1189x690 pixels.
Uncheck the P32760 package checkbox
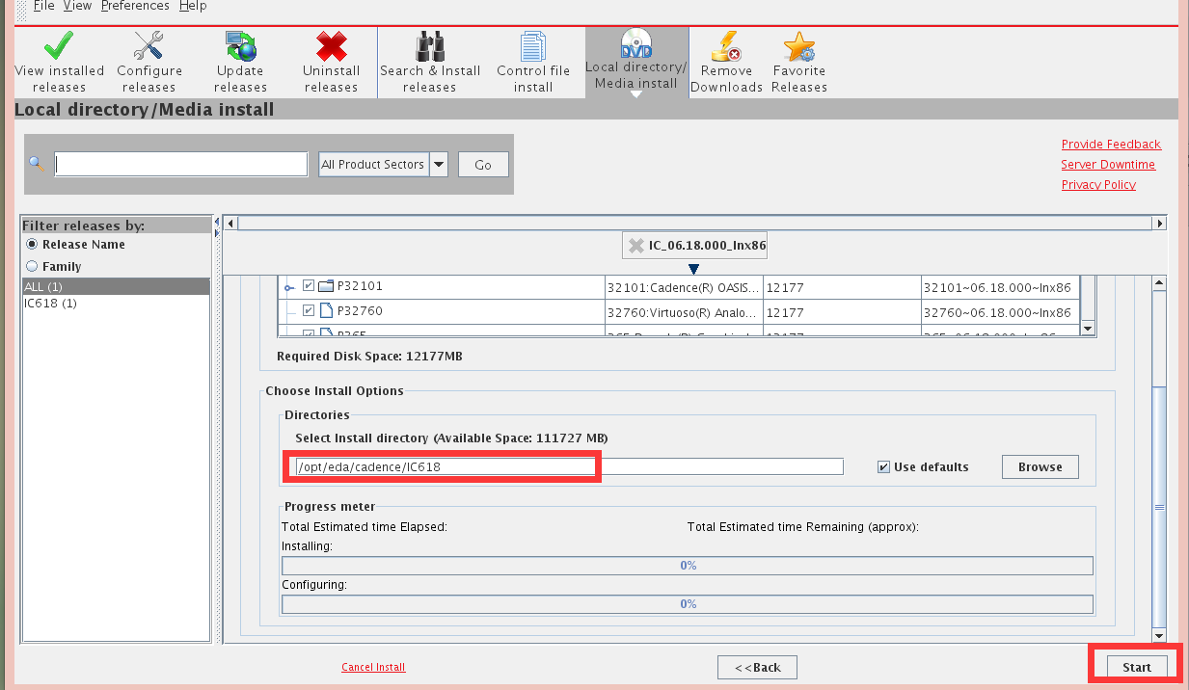point(309,311)
